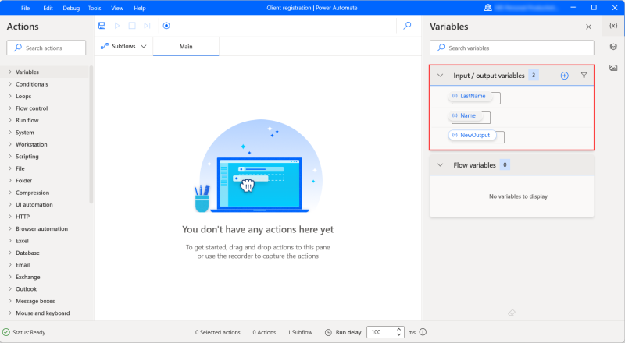This screenshot has height=343, width=625.
Task: Stop the flow with the square icon
Action: coord(132,26)
